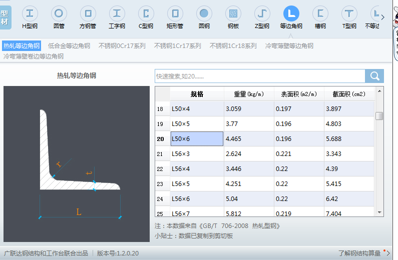Switch to 不锈钢1Cr17系列 tab
This screenshot has height=260, width=398.
coord(177,46)
